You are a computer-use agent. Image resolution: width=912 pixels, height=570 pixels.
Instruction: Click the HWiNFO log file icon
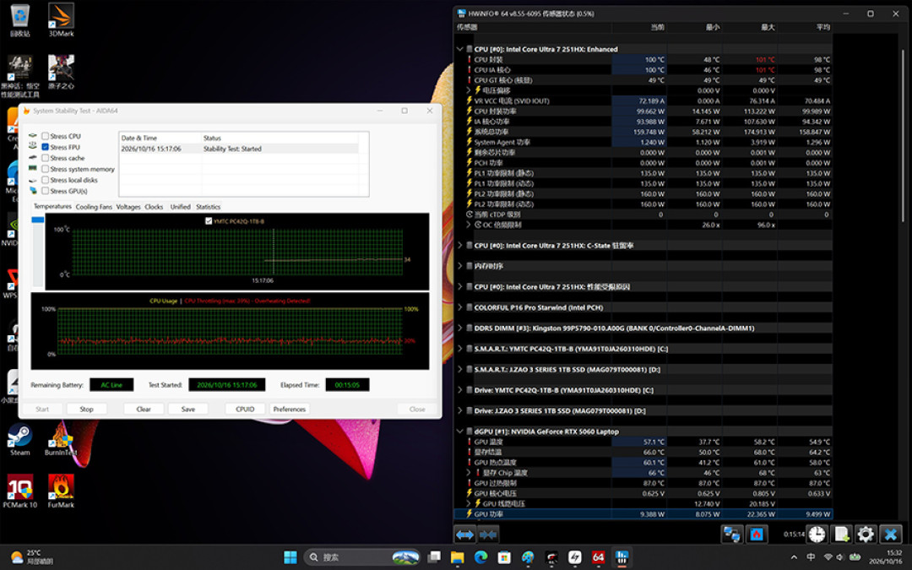point(841,534)
